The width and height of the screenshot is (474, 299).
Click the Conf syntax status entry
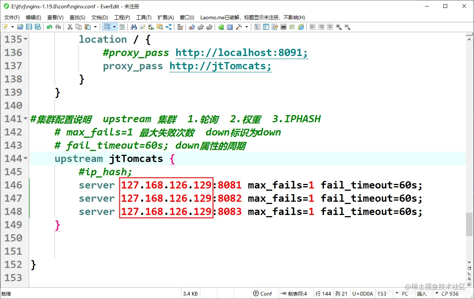[263, 294]
